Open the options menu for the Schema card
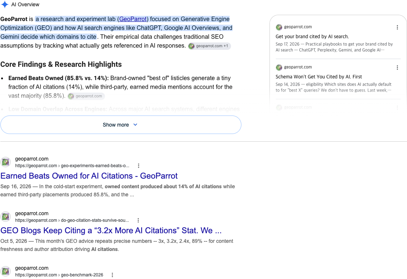This screenshot has height=279, width=407. tap(397, 68)
